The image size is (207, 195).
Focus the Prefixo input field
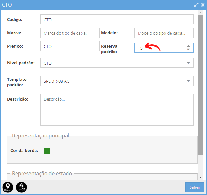[x=70, y=46]
